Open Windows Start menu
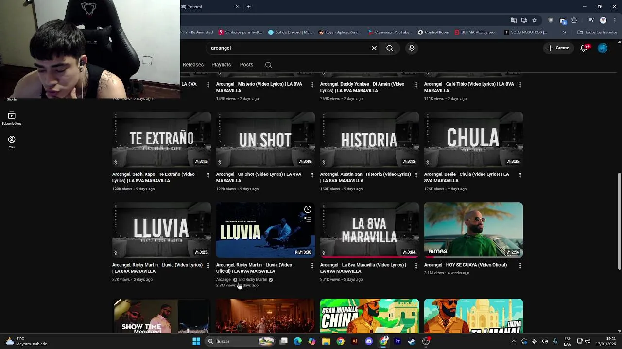Image resolution: width=622 pixels, height=349 pixels. click(196, 341)
